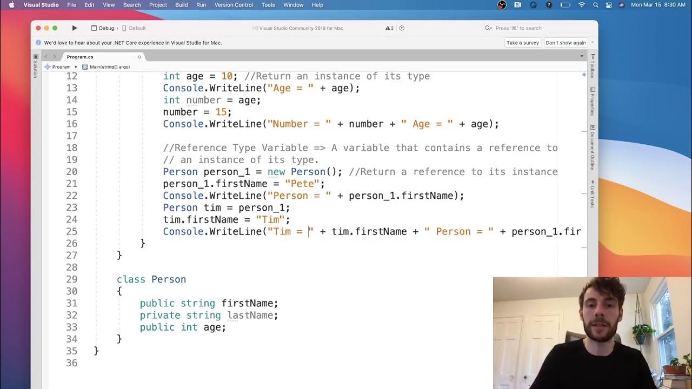Viewport: 692px width, 389px height.
Task: Open the Version Control menu
Action: 234,5
